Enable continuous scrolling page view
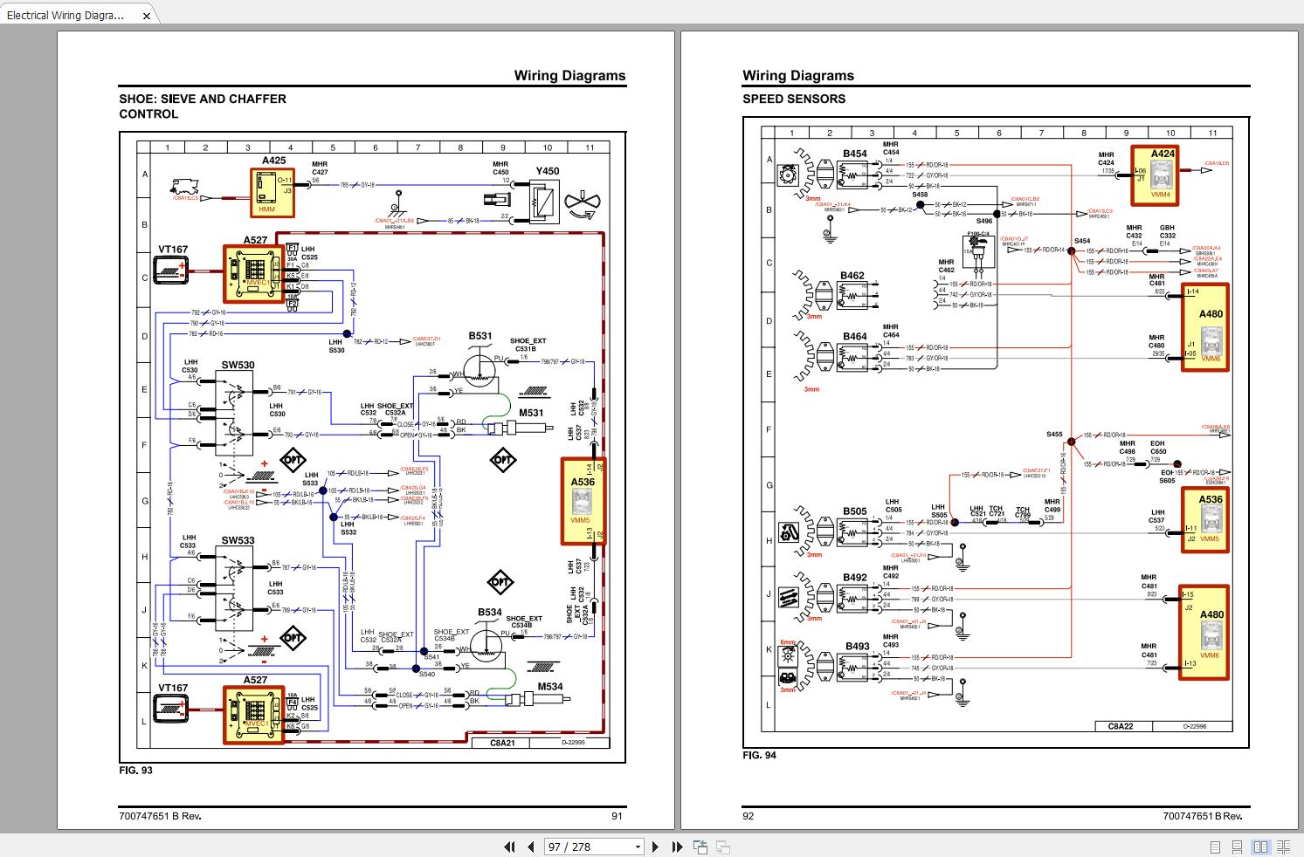The width and height of the screenshot is (1304, 857). point(1238,847)
